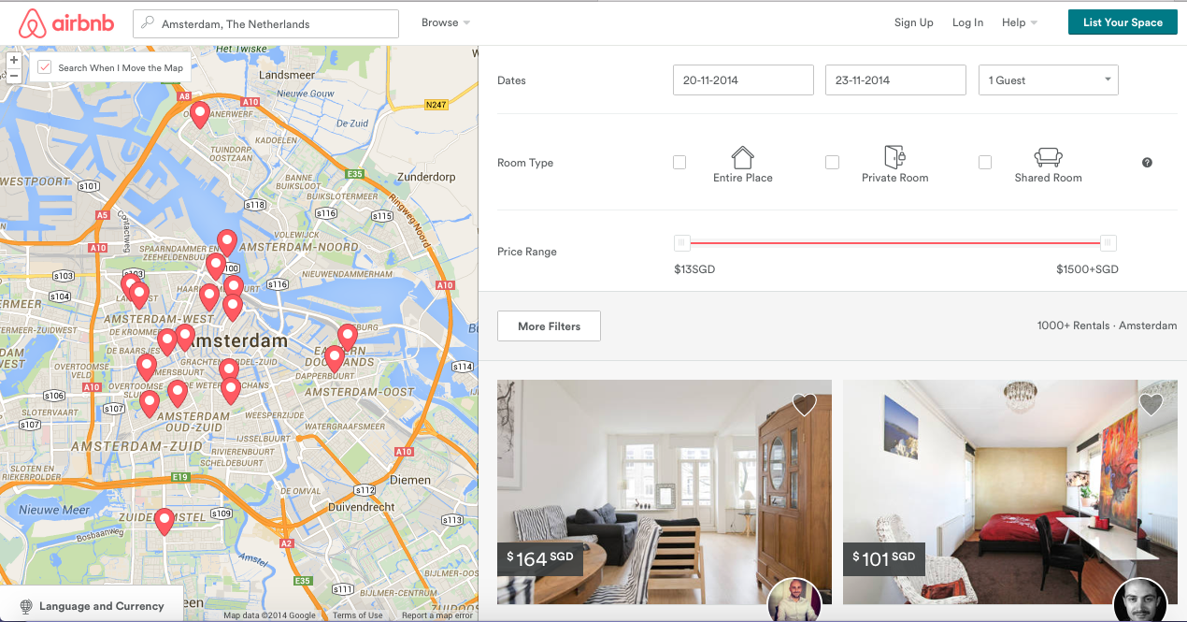Click the Sign Up link
The height and width of the screenshot is (622, 1187).
pyautogui.click(x=914, y=22)
